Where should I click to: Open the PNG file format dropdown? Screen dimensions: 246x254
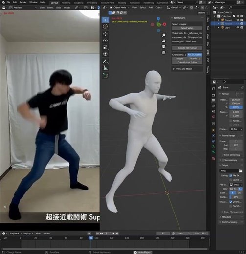pyautogui.click(x=236, y=185)
